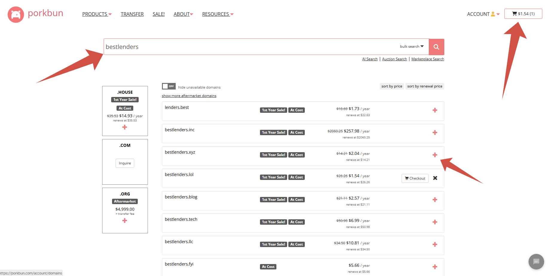Add the .ORG aftermarket domain to cart

click(125, 221)
